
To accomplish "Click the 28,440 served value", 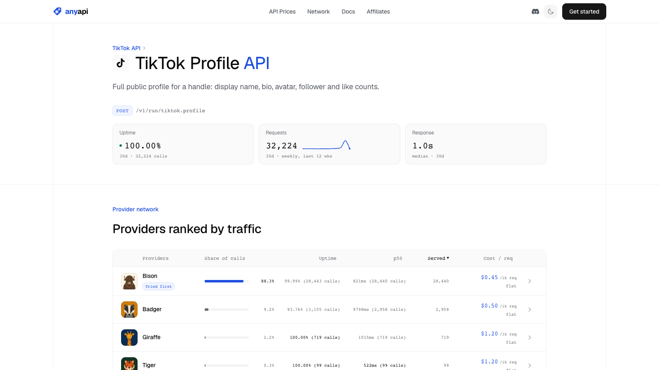I will point(441,281).
